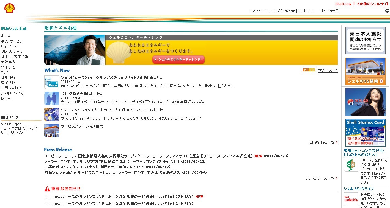Click the Shell LinkLife logo icon
The width and height of the screenshot is (390, 208).
351,199
